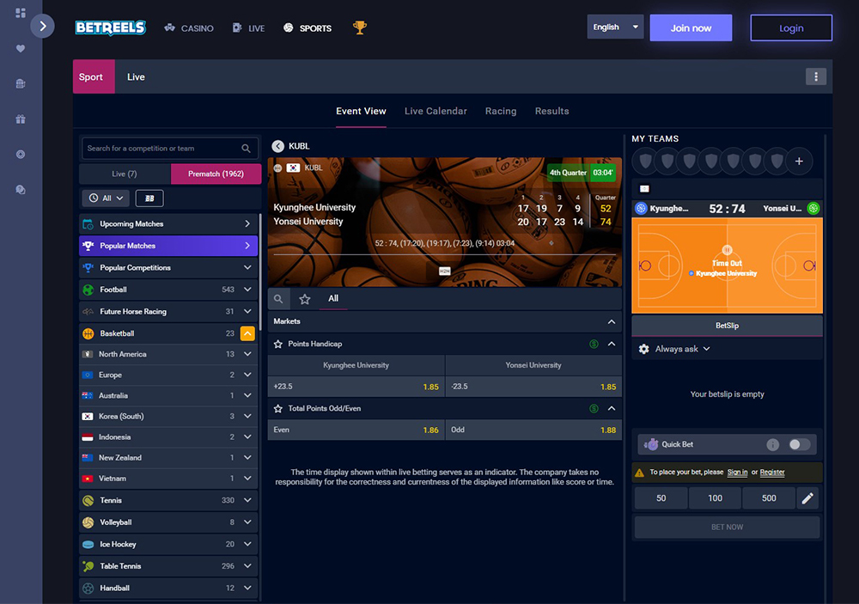Screen dimensions: 859x604
Task: Open Upcoming Matches list
Action: tap(168, 224)
